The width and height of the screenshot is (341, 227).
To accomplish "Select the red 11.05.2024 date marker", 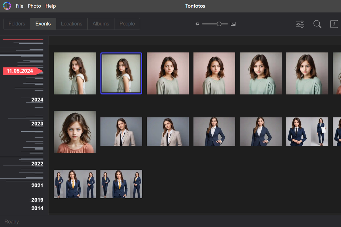I will click(19, 71).
